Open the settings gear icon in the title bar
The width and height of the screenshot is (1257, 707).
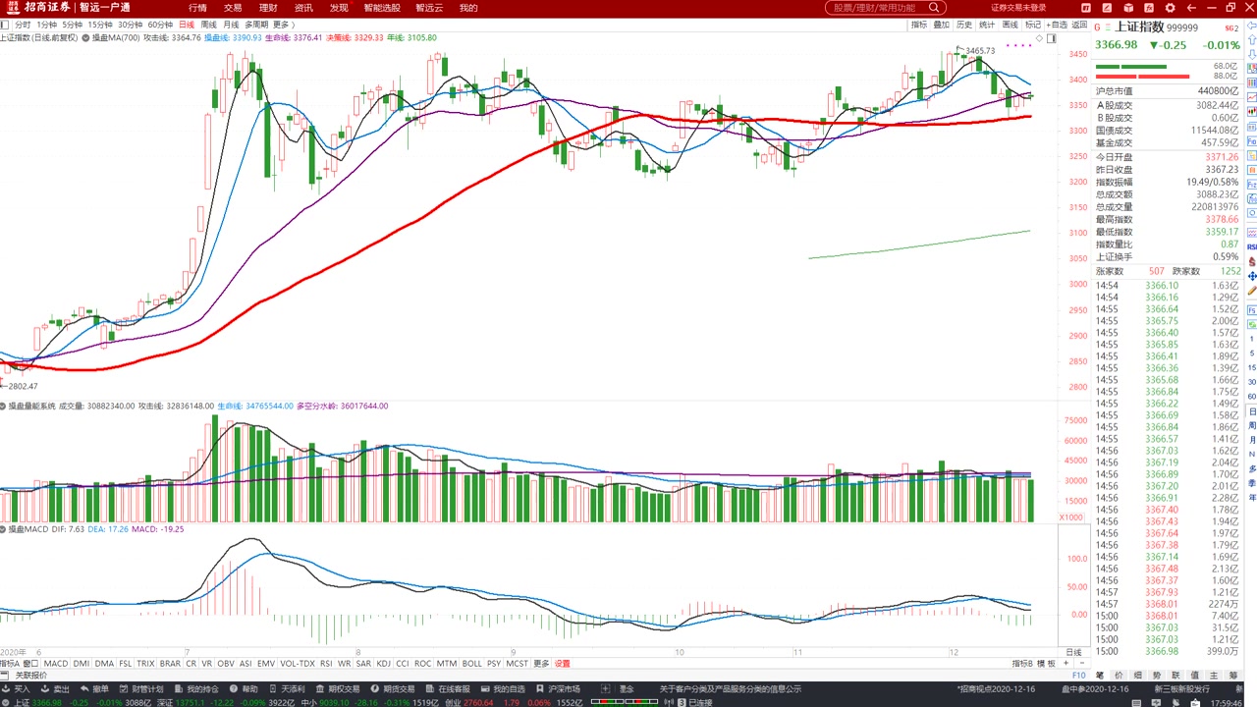[x=1170, y=8]
